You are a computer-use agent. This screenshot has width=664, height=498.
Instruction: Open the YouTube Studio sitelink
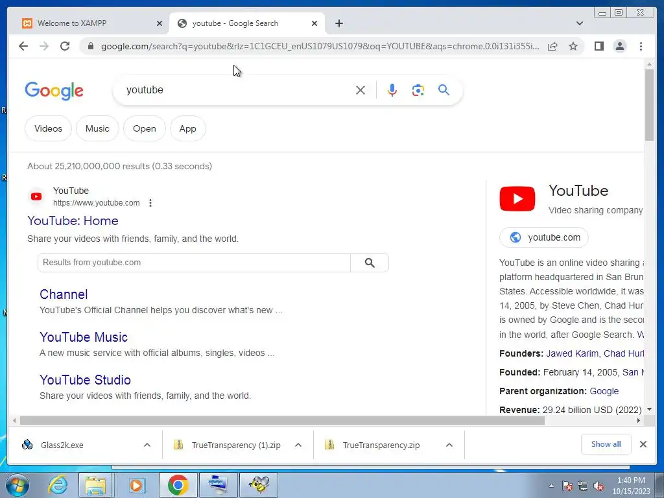pos(85,380)
